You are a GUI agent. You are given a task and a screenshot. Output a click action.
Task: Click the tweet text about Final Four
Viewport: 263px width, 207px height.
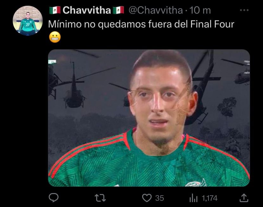141,24
